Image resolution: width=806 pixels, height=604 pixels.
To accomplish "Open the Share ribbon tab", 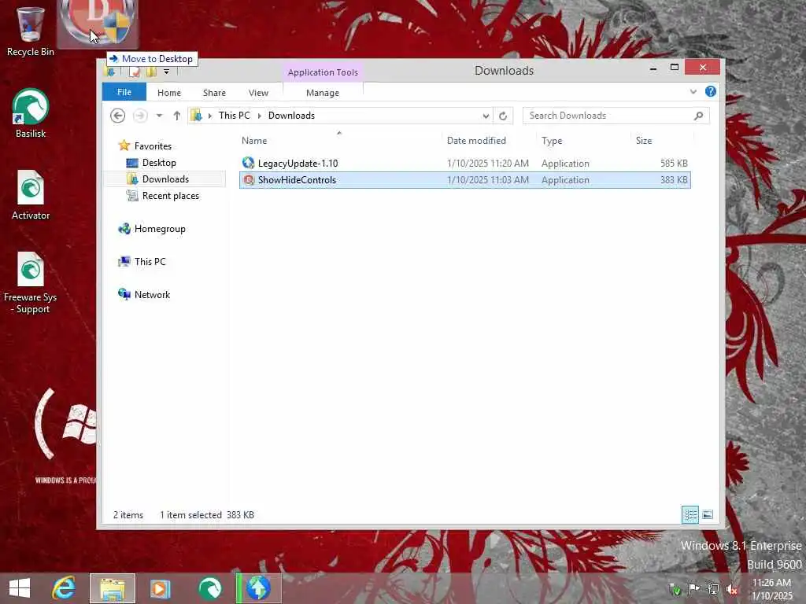I will point(214,93).
